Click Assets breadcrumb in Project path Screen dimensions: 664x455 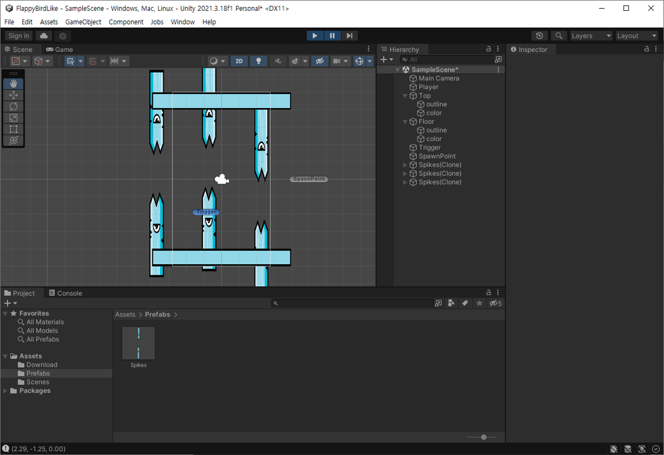pos(125,315)
